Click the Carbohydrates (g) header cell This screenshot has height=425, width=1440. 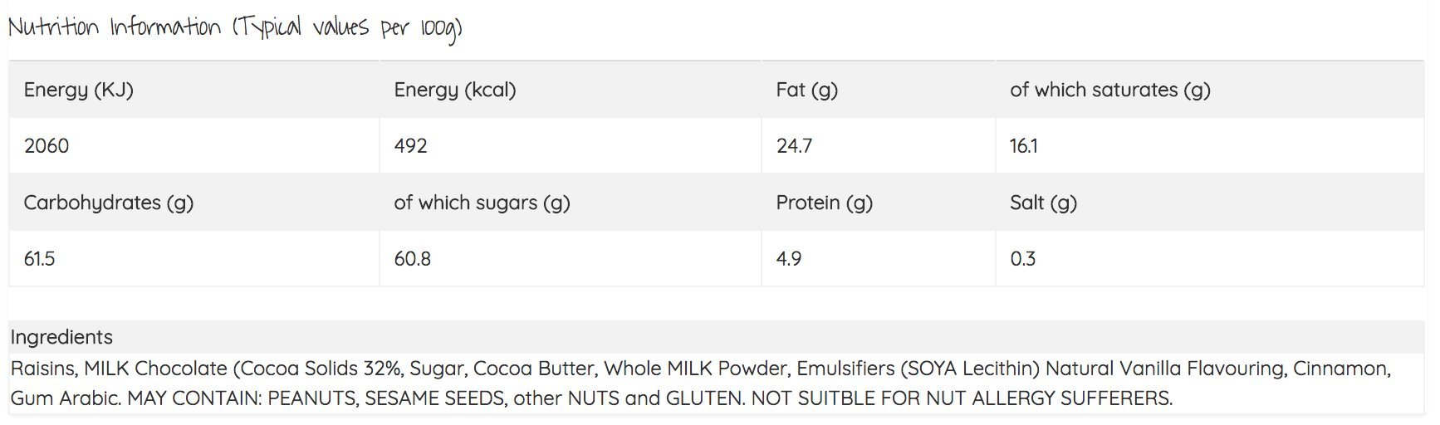coord(109,203)
